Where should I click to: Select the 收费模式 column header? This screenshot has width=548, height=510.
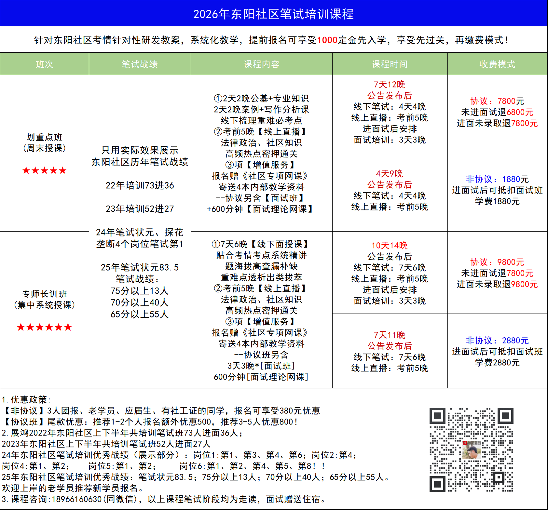[497, 64]
